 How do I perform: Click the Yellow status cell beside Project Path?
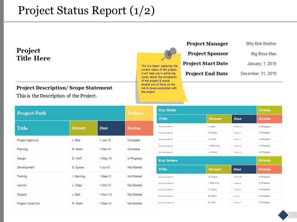(x=139, y=113)
